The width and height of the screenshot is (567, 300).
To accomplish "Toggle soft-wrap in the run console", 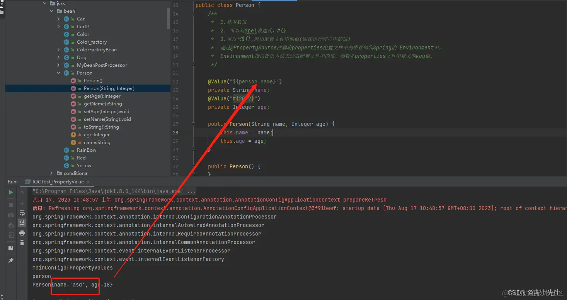I will (22, 213).
